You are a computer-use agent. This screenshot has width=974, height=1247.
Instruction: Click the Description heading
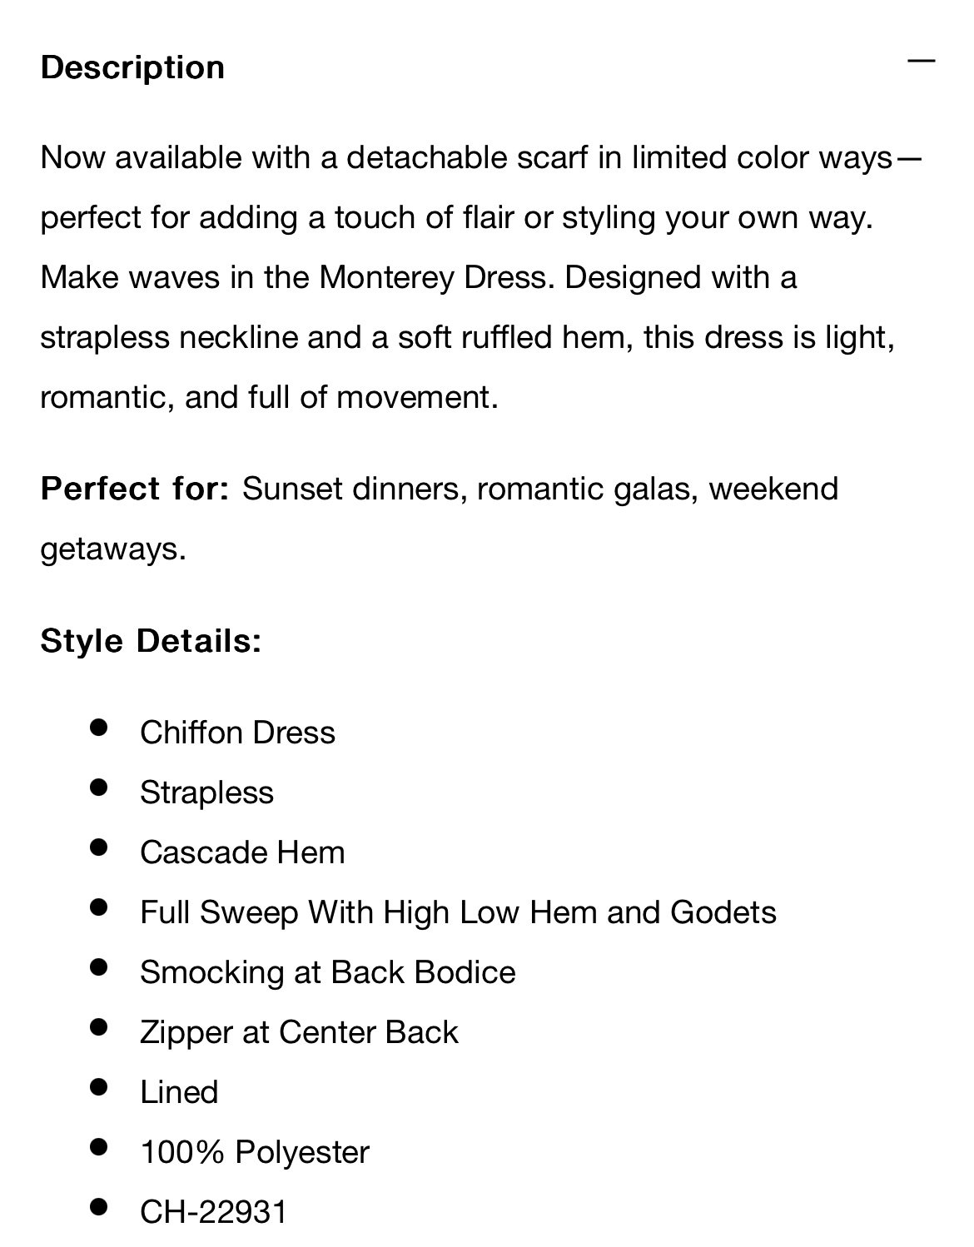132,67
